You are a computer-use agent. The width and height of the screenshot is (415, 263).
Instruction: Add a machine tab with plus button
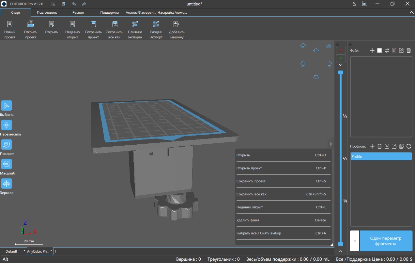click(56, 251)
